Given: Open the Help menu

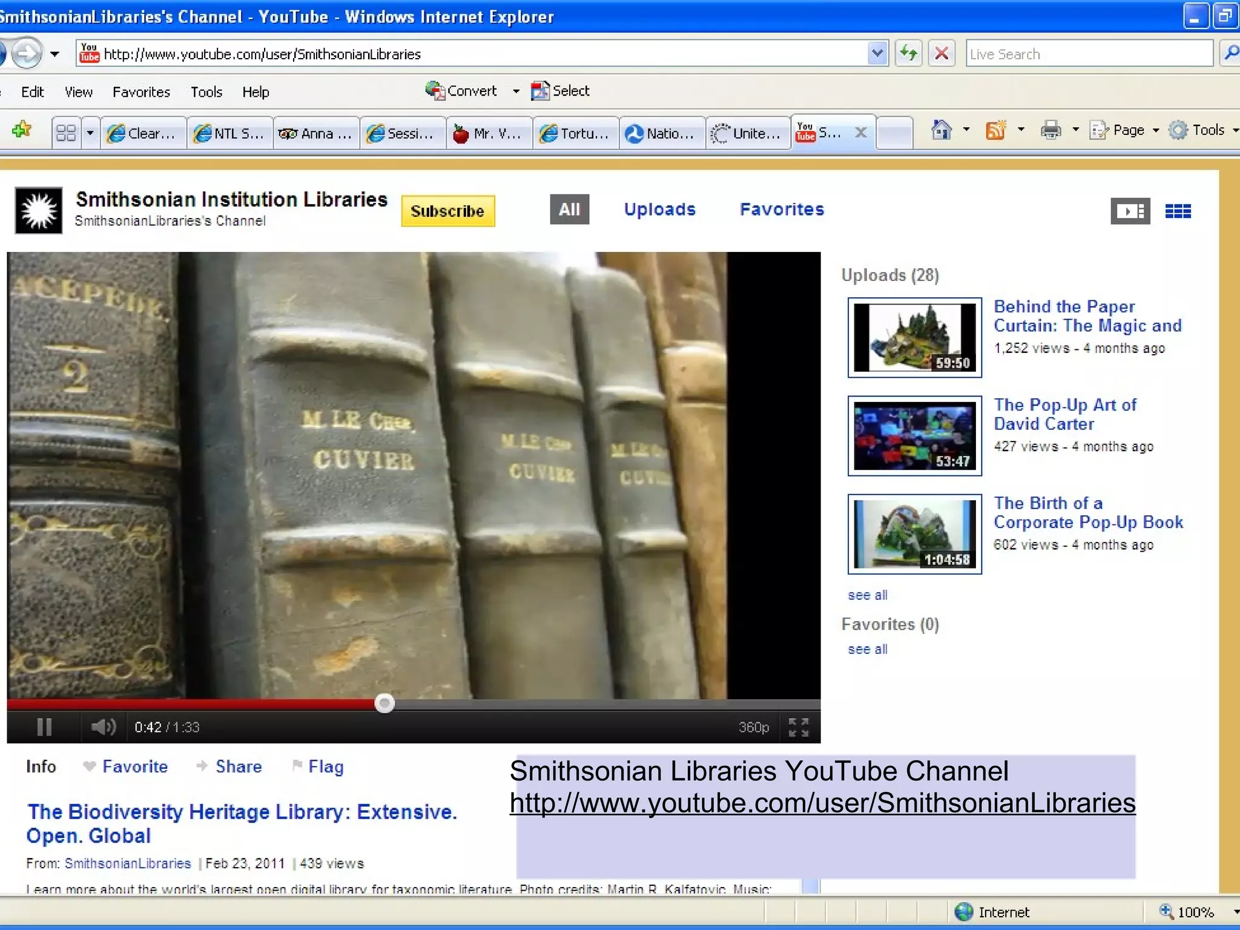Looking at the screenshot, I should pos(256,92).
